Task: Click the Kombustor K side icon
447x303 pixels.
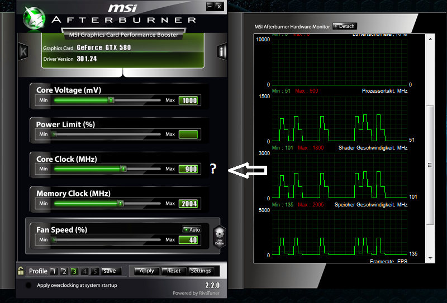Action: 23,51
